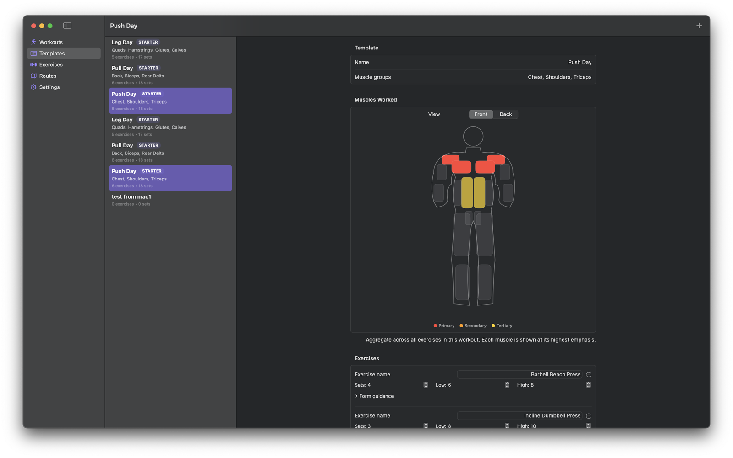The width and height of the screenshot is (733, 458).
Task: Click the yellow abdominal muscle region
Action: 473,193
